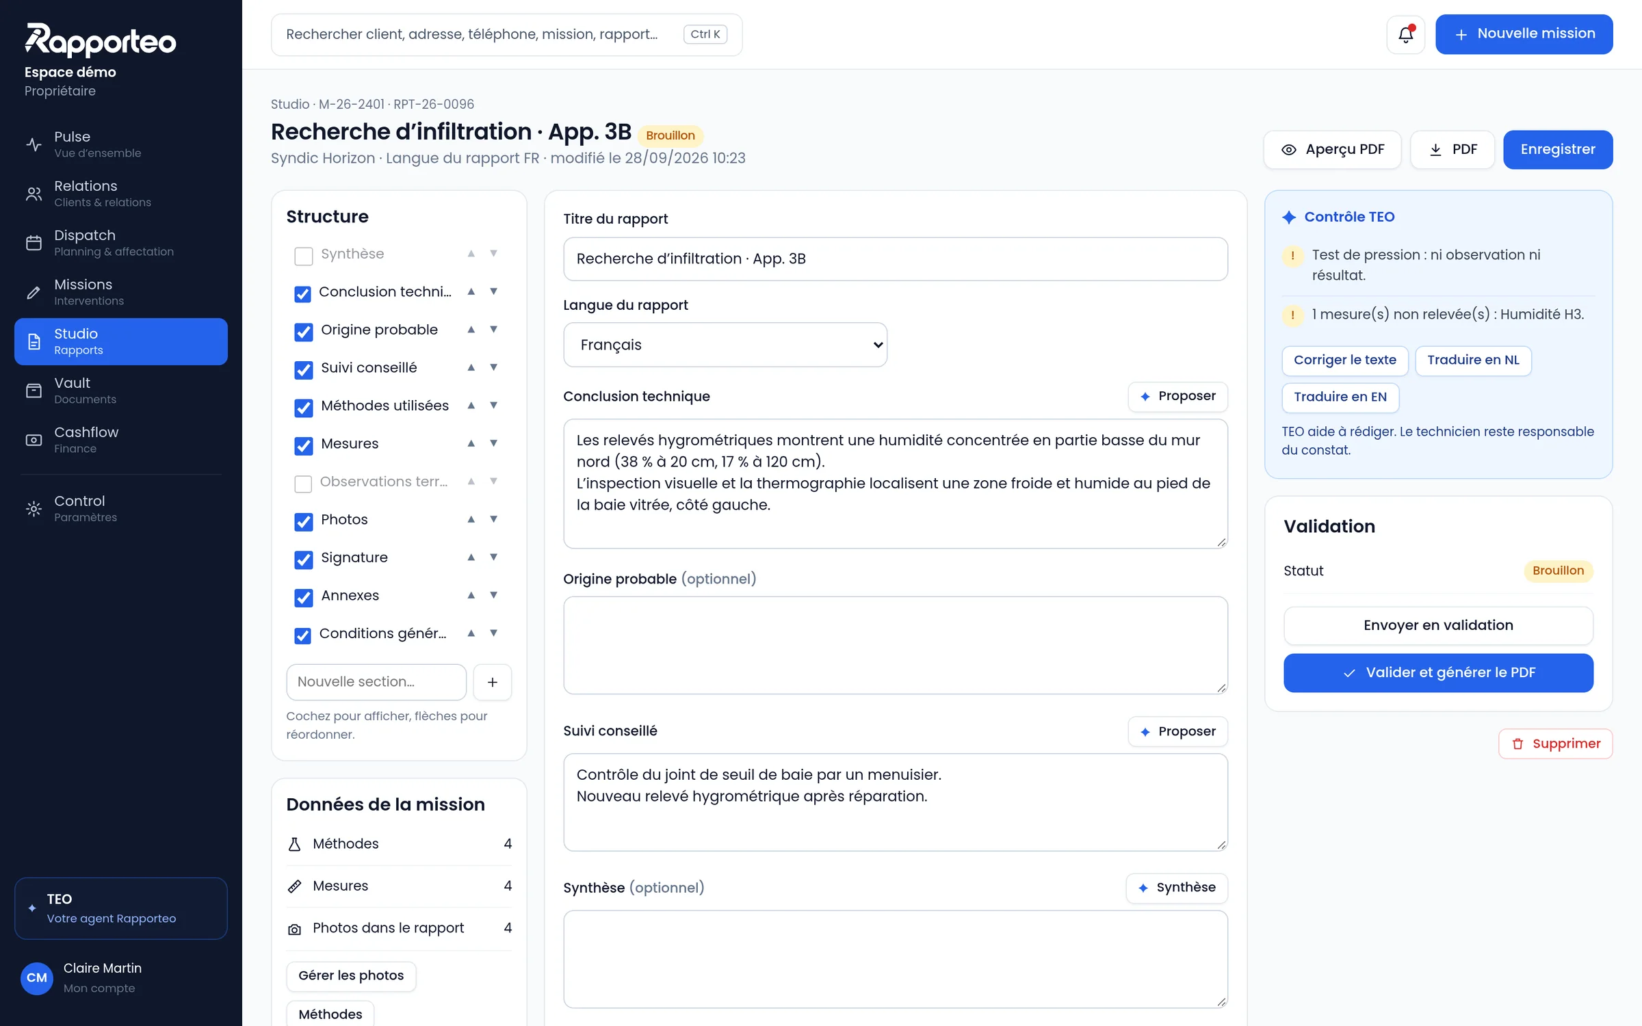Uncheck Conclusion technique section

303,294
